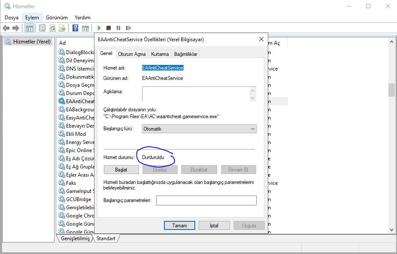The width and height of the screenshot is (397, 254).
Task: Switch to the Genel tab
Action: click(x=106, y=53)
